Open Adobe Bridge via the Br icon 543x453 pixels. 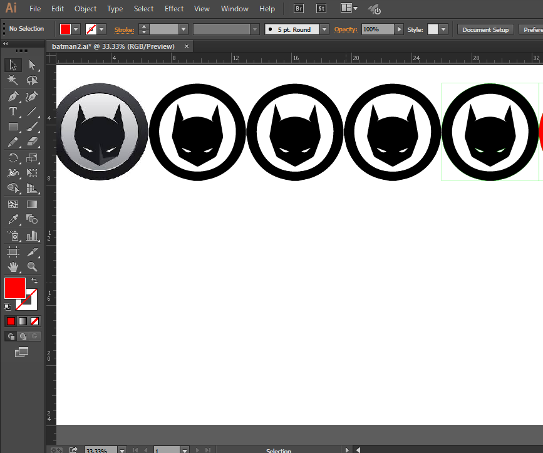pyautogui.click(x=299, y=8)
